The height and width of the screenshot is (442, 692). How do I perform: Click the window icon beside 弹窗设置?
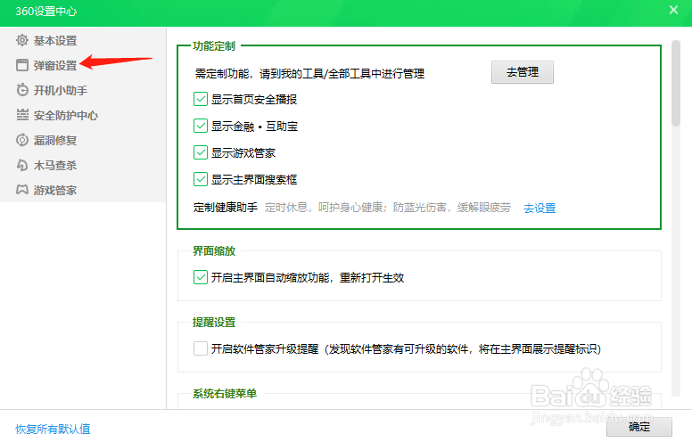tap(22, 65)
